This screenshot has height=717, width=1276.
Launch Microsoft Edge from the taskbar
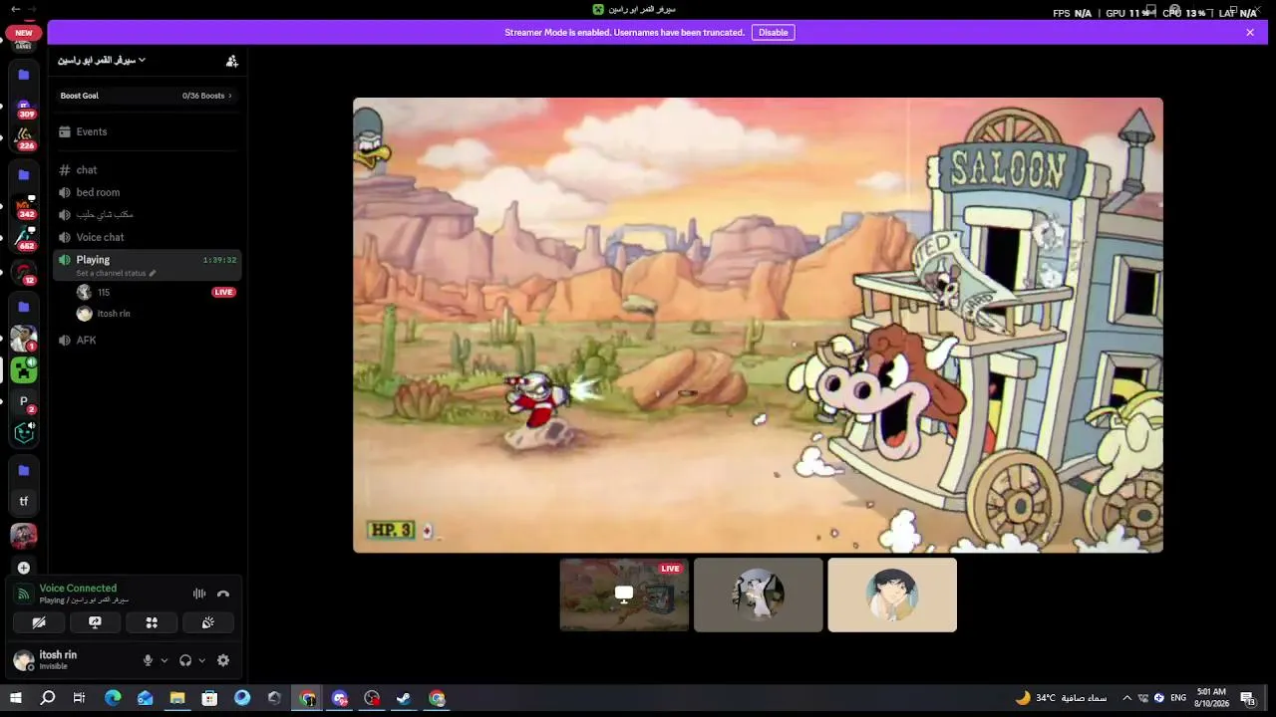[113, 698]
